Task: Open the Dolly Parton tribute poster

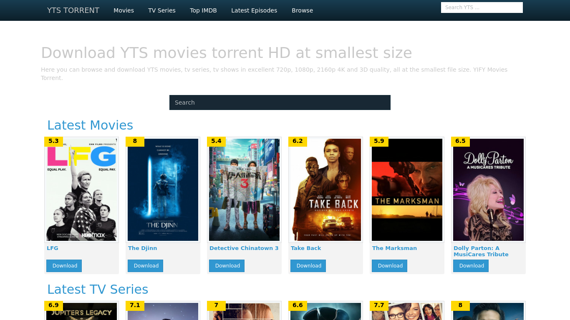Action: tap(488, 190)
